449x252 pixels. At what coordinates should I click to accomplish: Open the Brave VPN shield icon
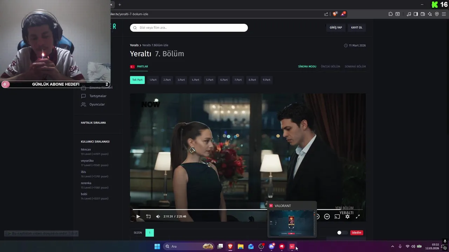437,14
